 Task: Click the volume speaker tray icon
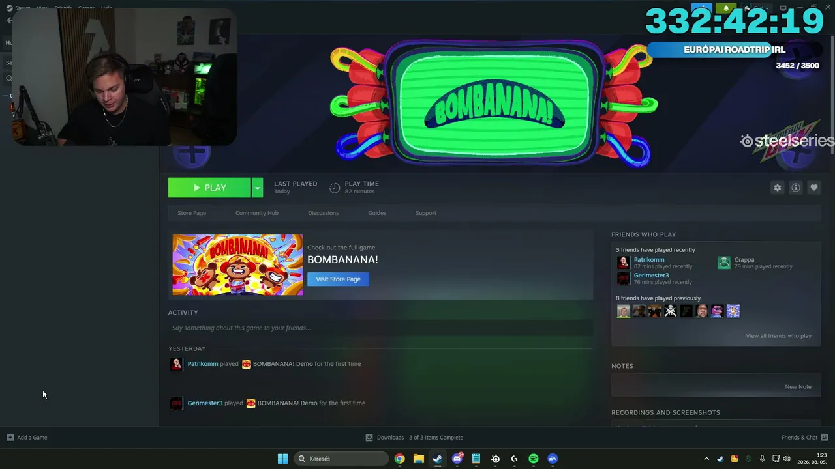[x=786, y=459]
